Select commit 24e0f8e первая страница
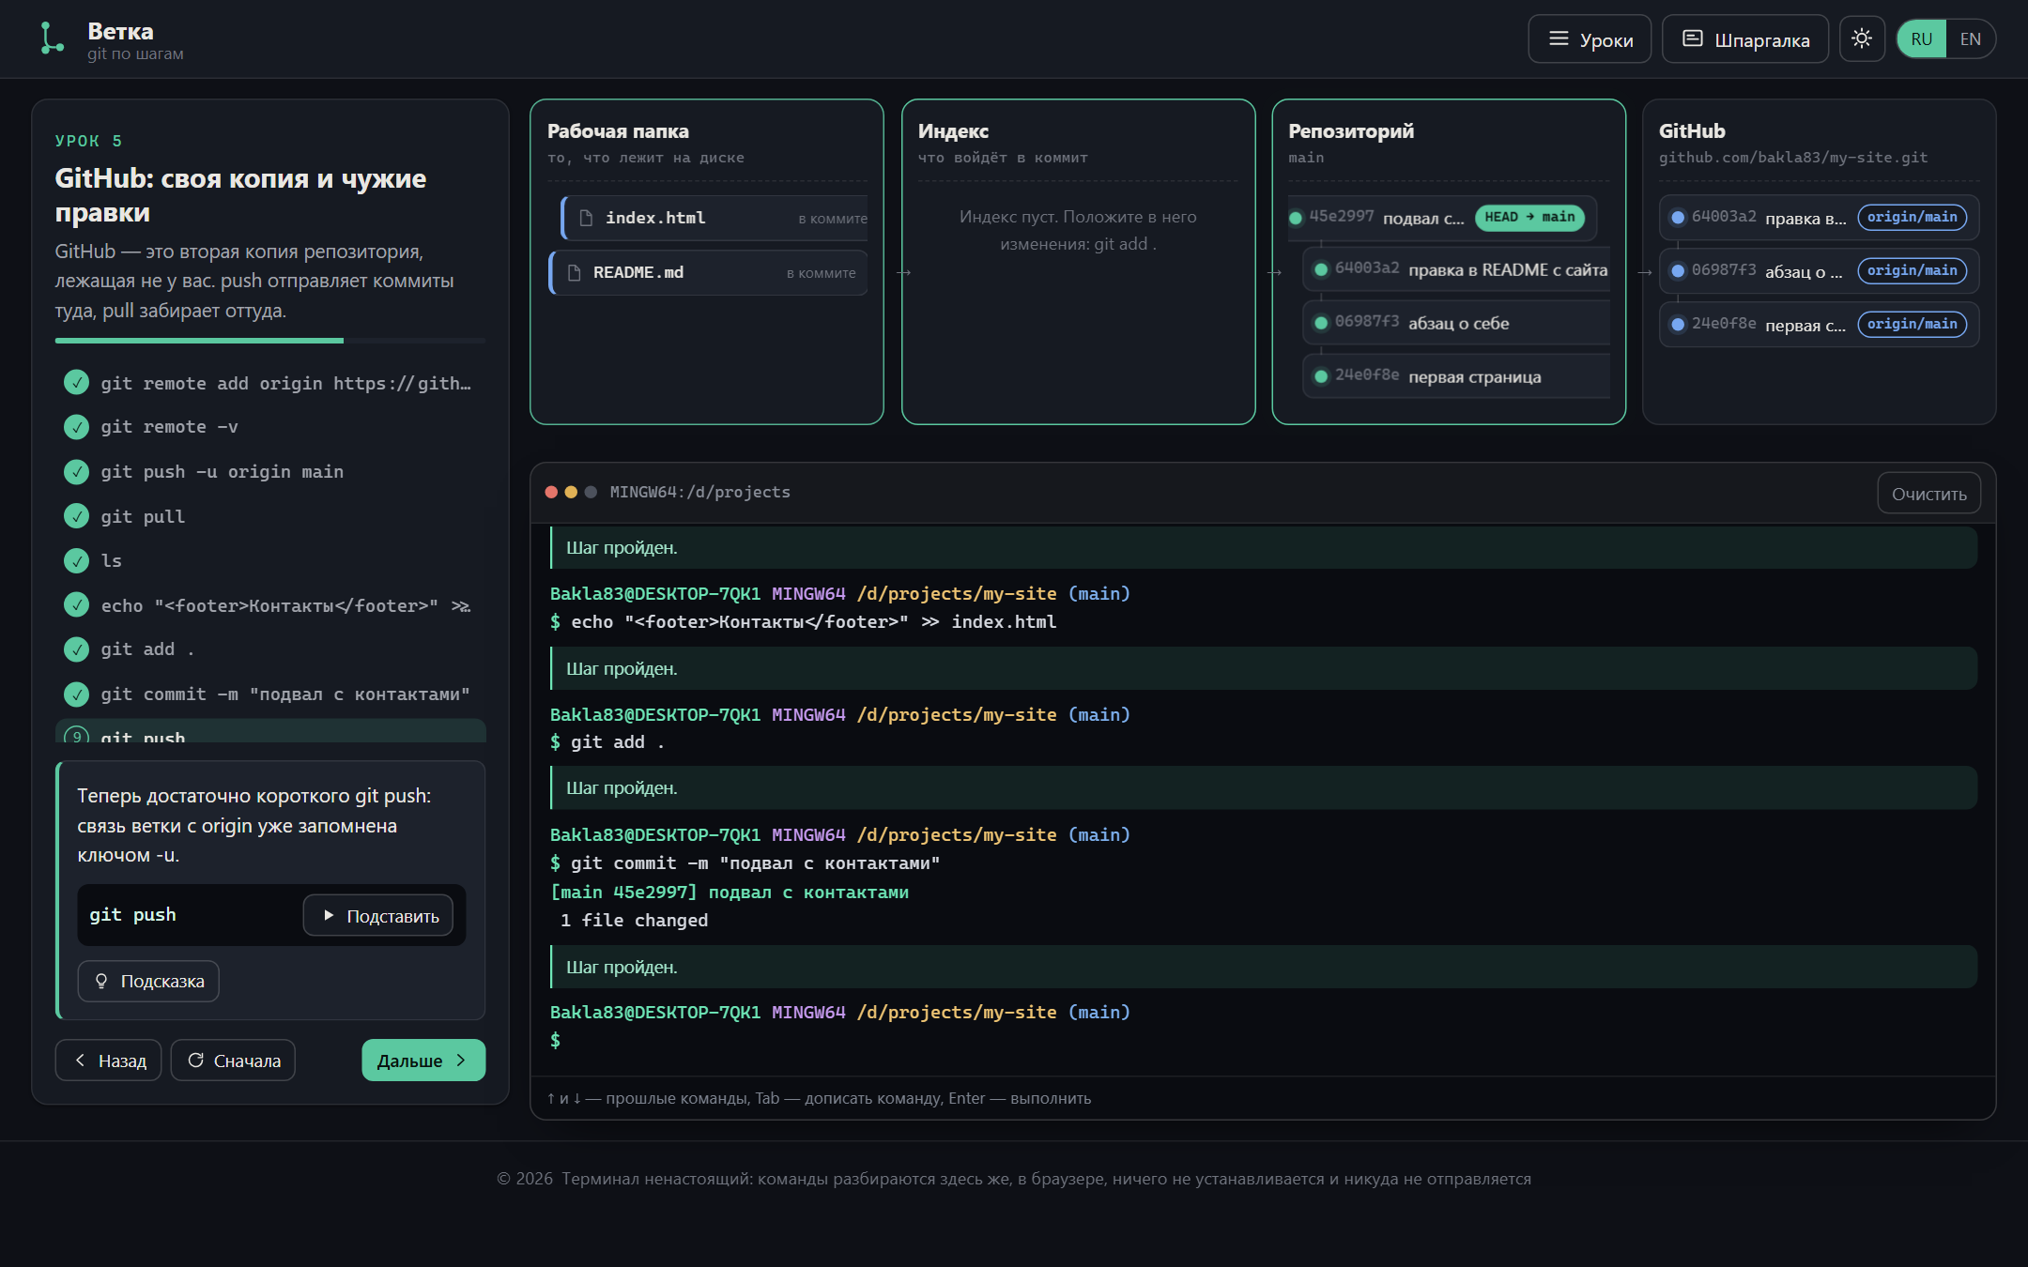2028x1267 pixels. (x=1456, y=376)
